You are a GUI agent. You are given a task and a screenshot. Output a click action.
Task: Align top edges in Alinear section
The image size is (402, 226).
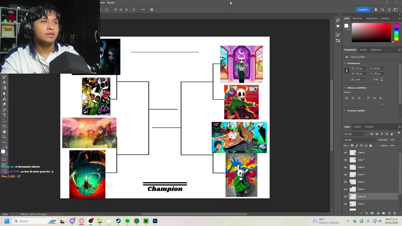368,98
